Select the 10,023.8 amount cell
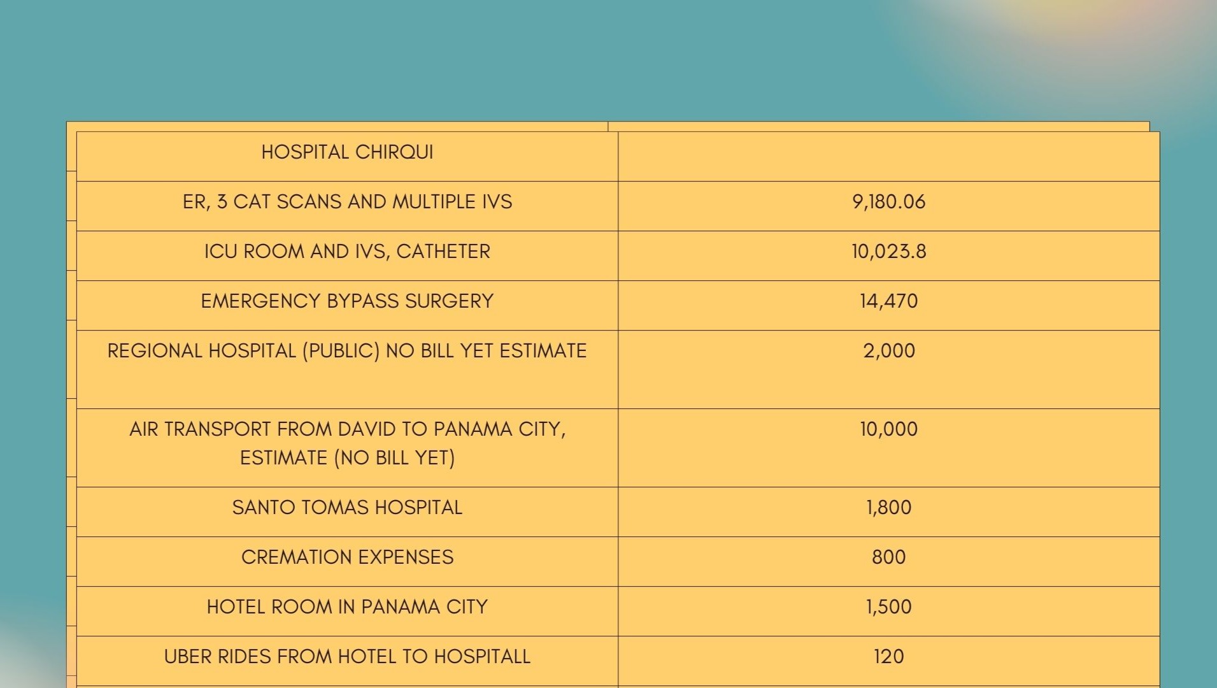 888,252
